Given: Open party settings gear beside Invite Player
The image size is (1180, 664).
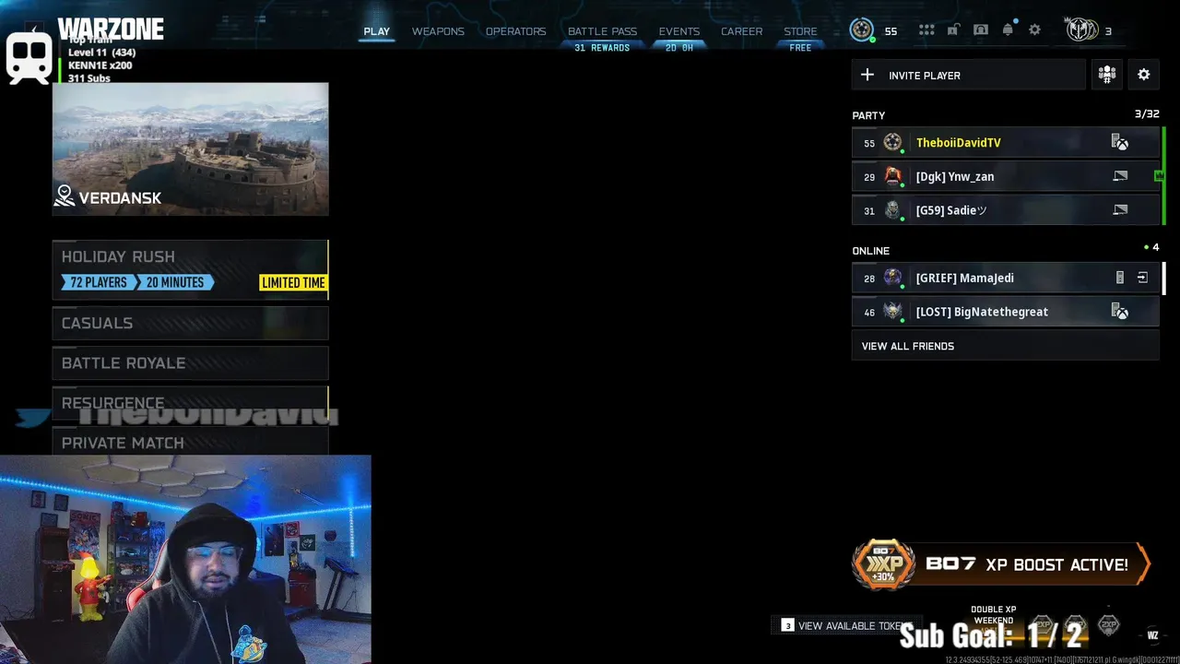Looking at the screenshot, I should click(x=1144, y=75).
